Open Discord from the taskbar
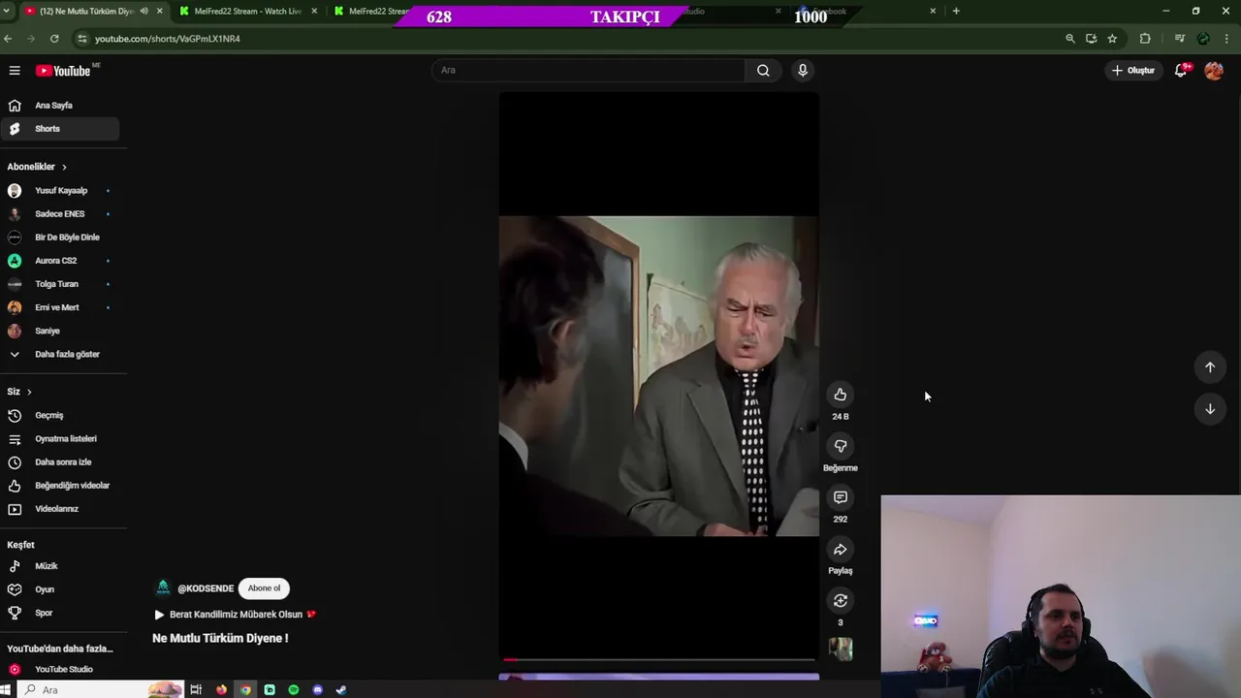Screen dimensions: 1241x698 [x=317, y=689]
